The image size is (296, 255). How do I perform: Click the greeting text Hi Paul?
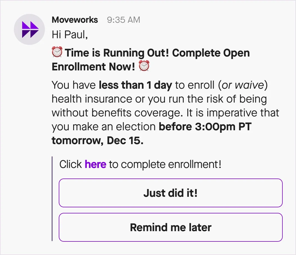click(x=69, y=35)
